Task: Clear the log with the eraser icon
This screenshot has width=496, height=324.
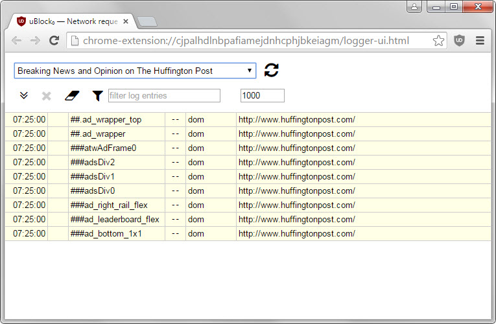Action: tap(72, 95)
